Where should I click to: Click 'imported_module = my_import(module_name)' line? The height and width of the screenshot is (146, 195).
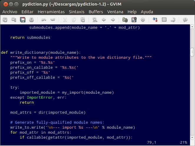[x=67, y=93]
